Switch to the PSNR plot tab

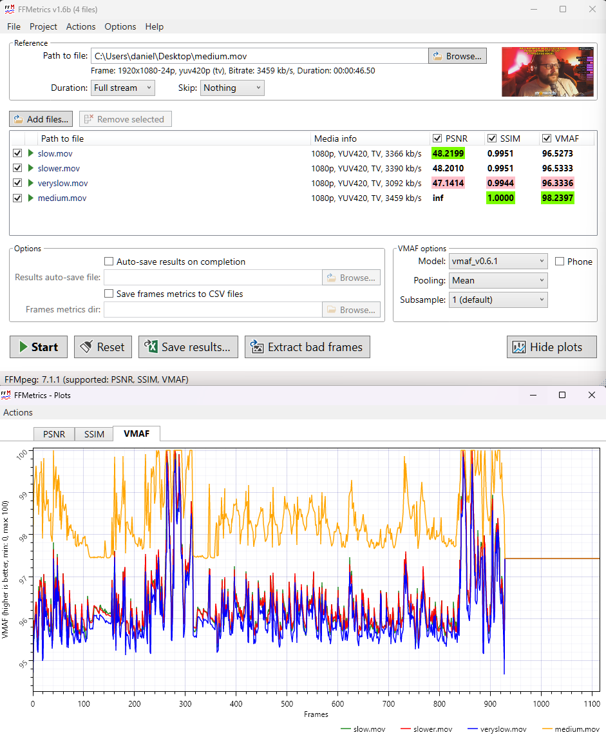pos(54,434)
